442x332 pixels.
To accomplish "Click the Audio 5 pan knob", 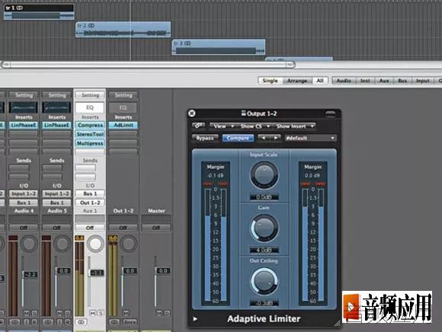I will click(x=62, y=244).
